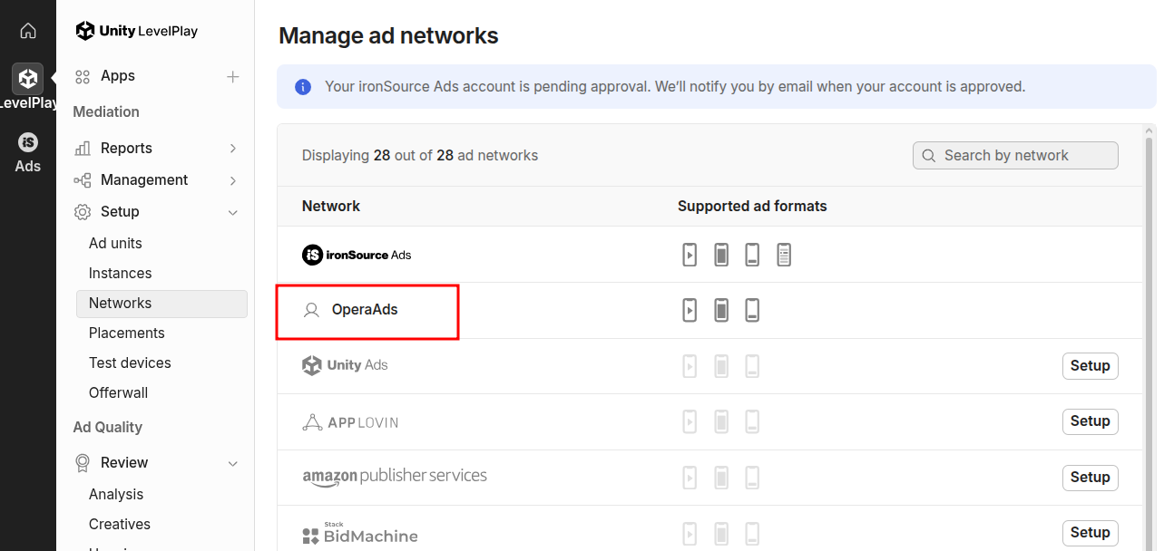Click the ironSource Ads rewarded video format icon
This screenshot has height=551, width=1174.
690,255
